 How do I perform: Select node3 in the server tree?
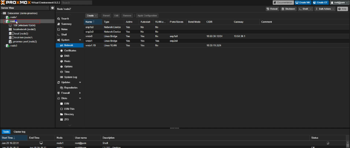[x=13, y=45]
